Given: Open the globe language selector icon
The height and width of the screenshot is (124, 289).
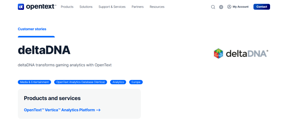Looking at the screenshot, I should [221, 7].
